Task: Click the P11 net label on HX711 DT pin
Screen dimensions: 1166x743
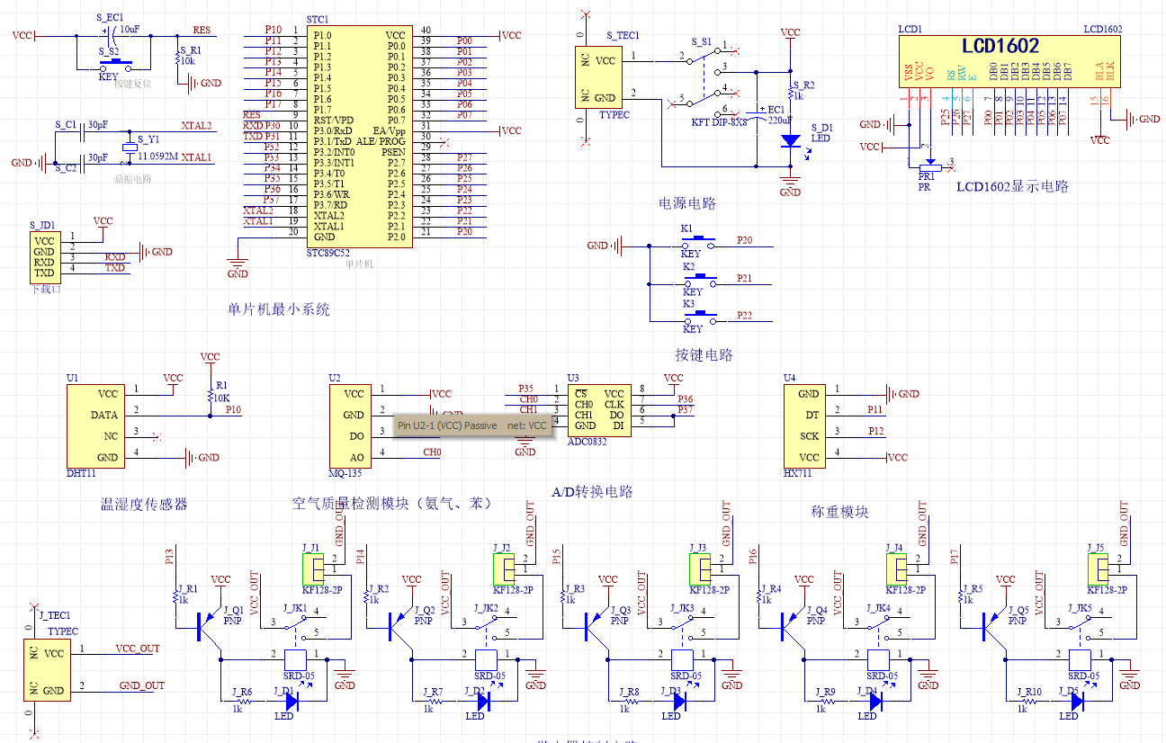Action: pyautogui.click(x=875, y=409)
